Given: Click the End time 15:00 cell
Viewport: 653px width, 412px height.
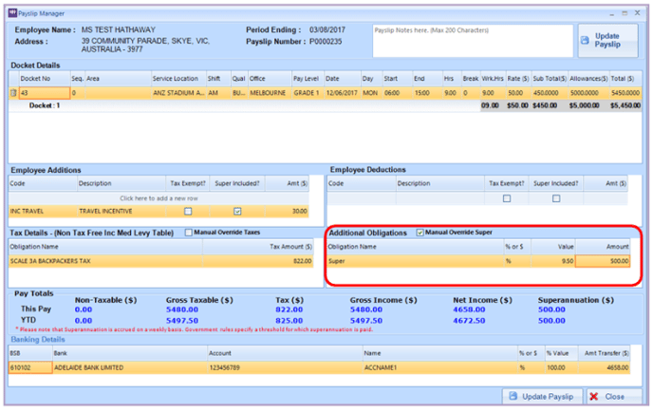Looking at the screenshot, I should (427, 93).
